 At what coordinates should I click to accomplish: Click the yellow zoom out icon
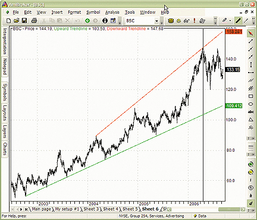(251, 172)
